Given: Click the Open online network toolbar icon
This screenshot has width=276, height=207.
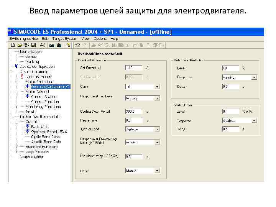Looking at the screenshot, I should coord(26,45).
